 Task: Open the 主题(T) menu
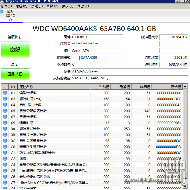[52, 6]
